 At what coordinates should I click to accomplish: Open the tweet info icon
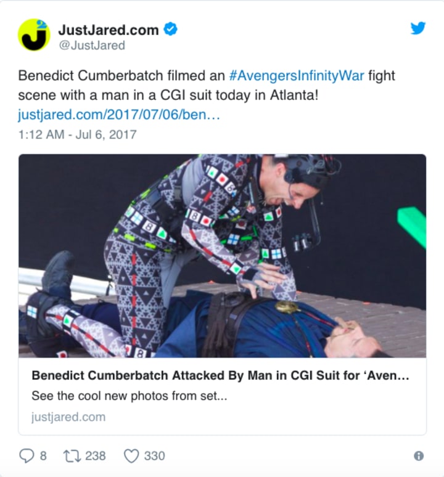pyautogui.click(x=419, y=455)
